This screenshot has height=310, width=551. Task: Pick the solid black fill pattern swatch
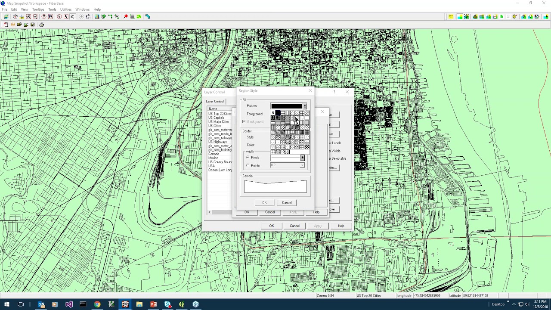pos(278,113)
